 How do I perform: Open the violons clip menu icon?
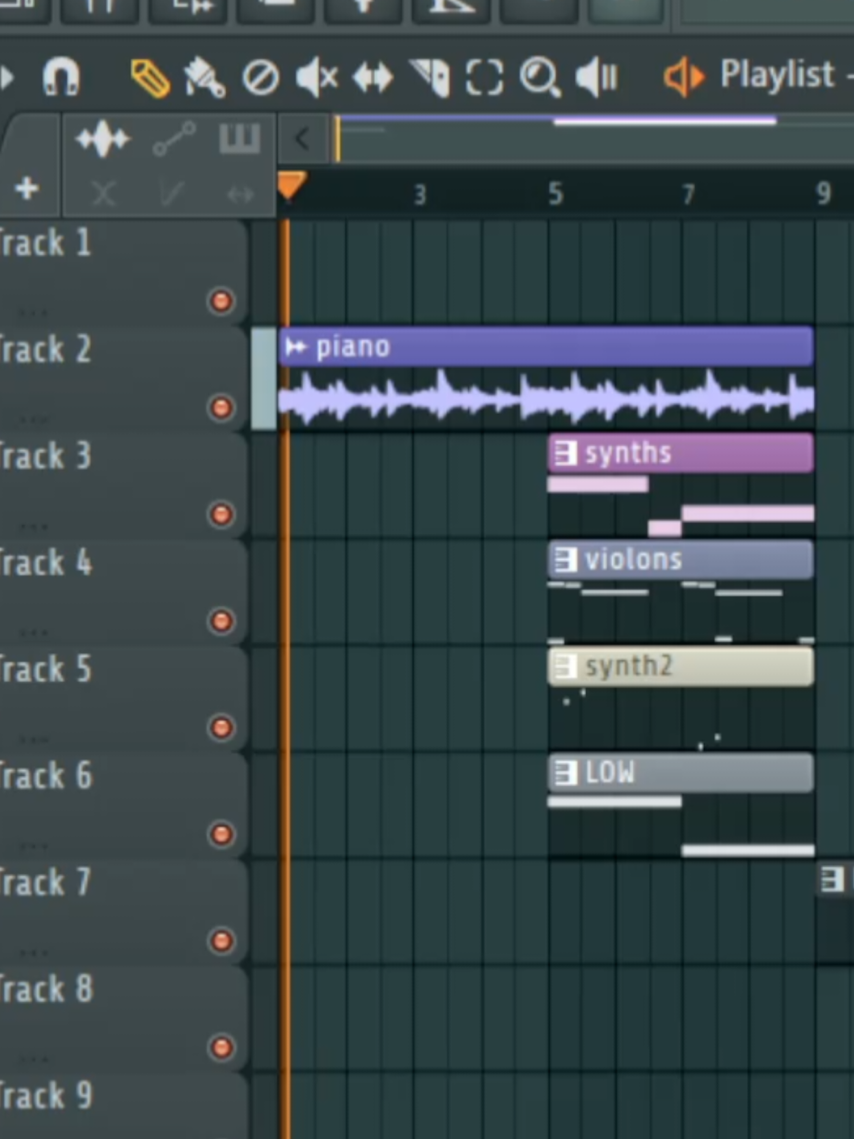(565, 560)
